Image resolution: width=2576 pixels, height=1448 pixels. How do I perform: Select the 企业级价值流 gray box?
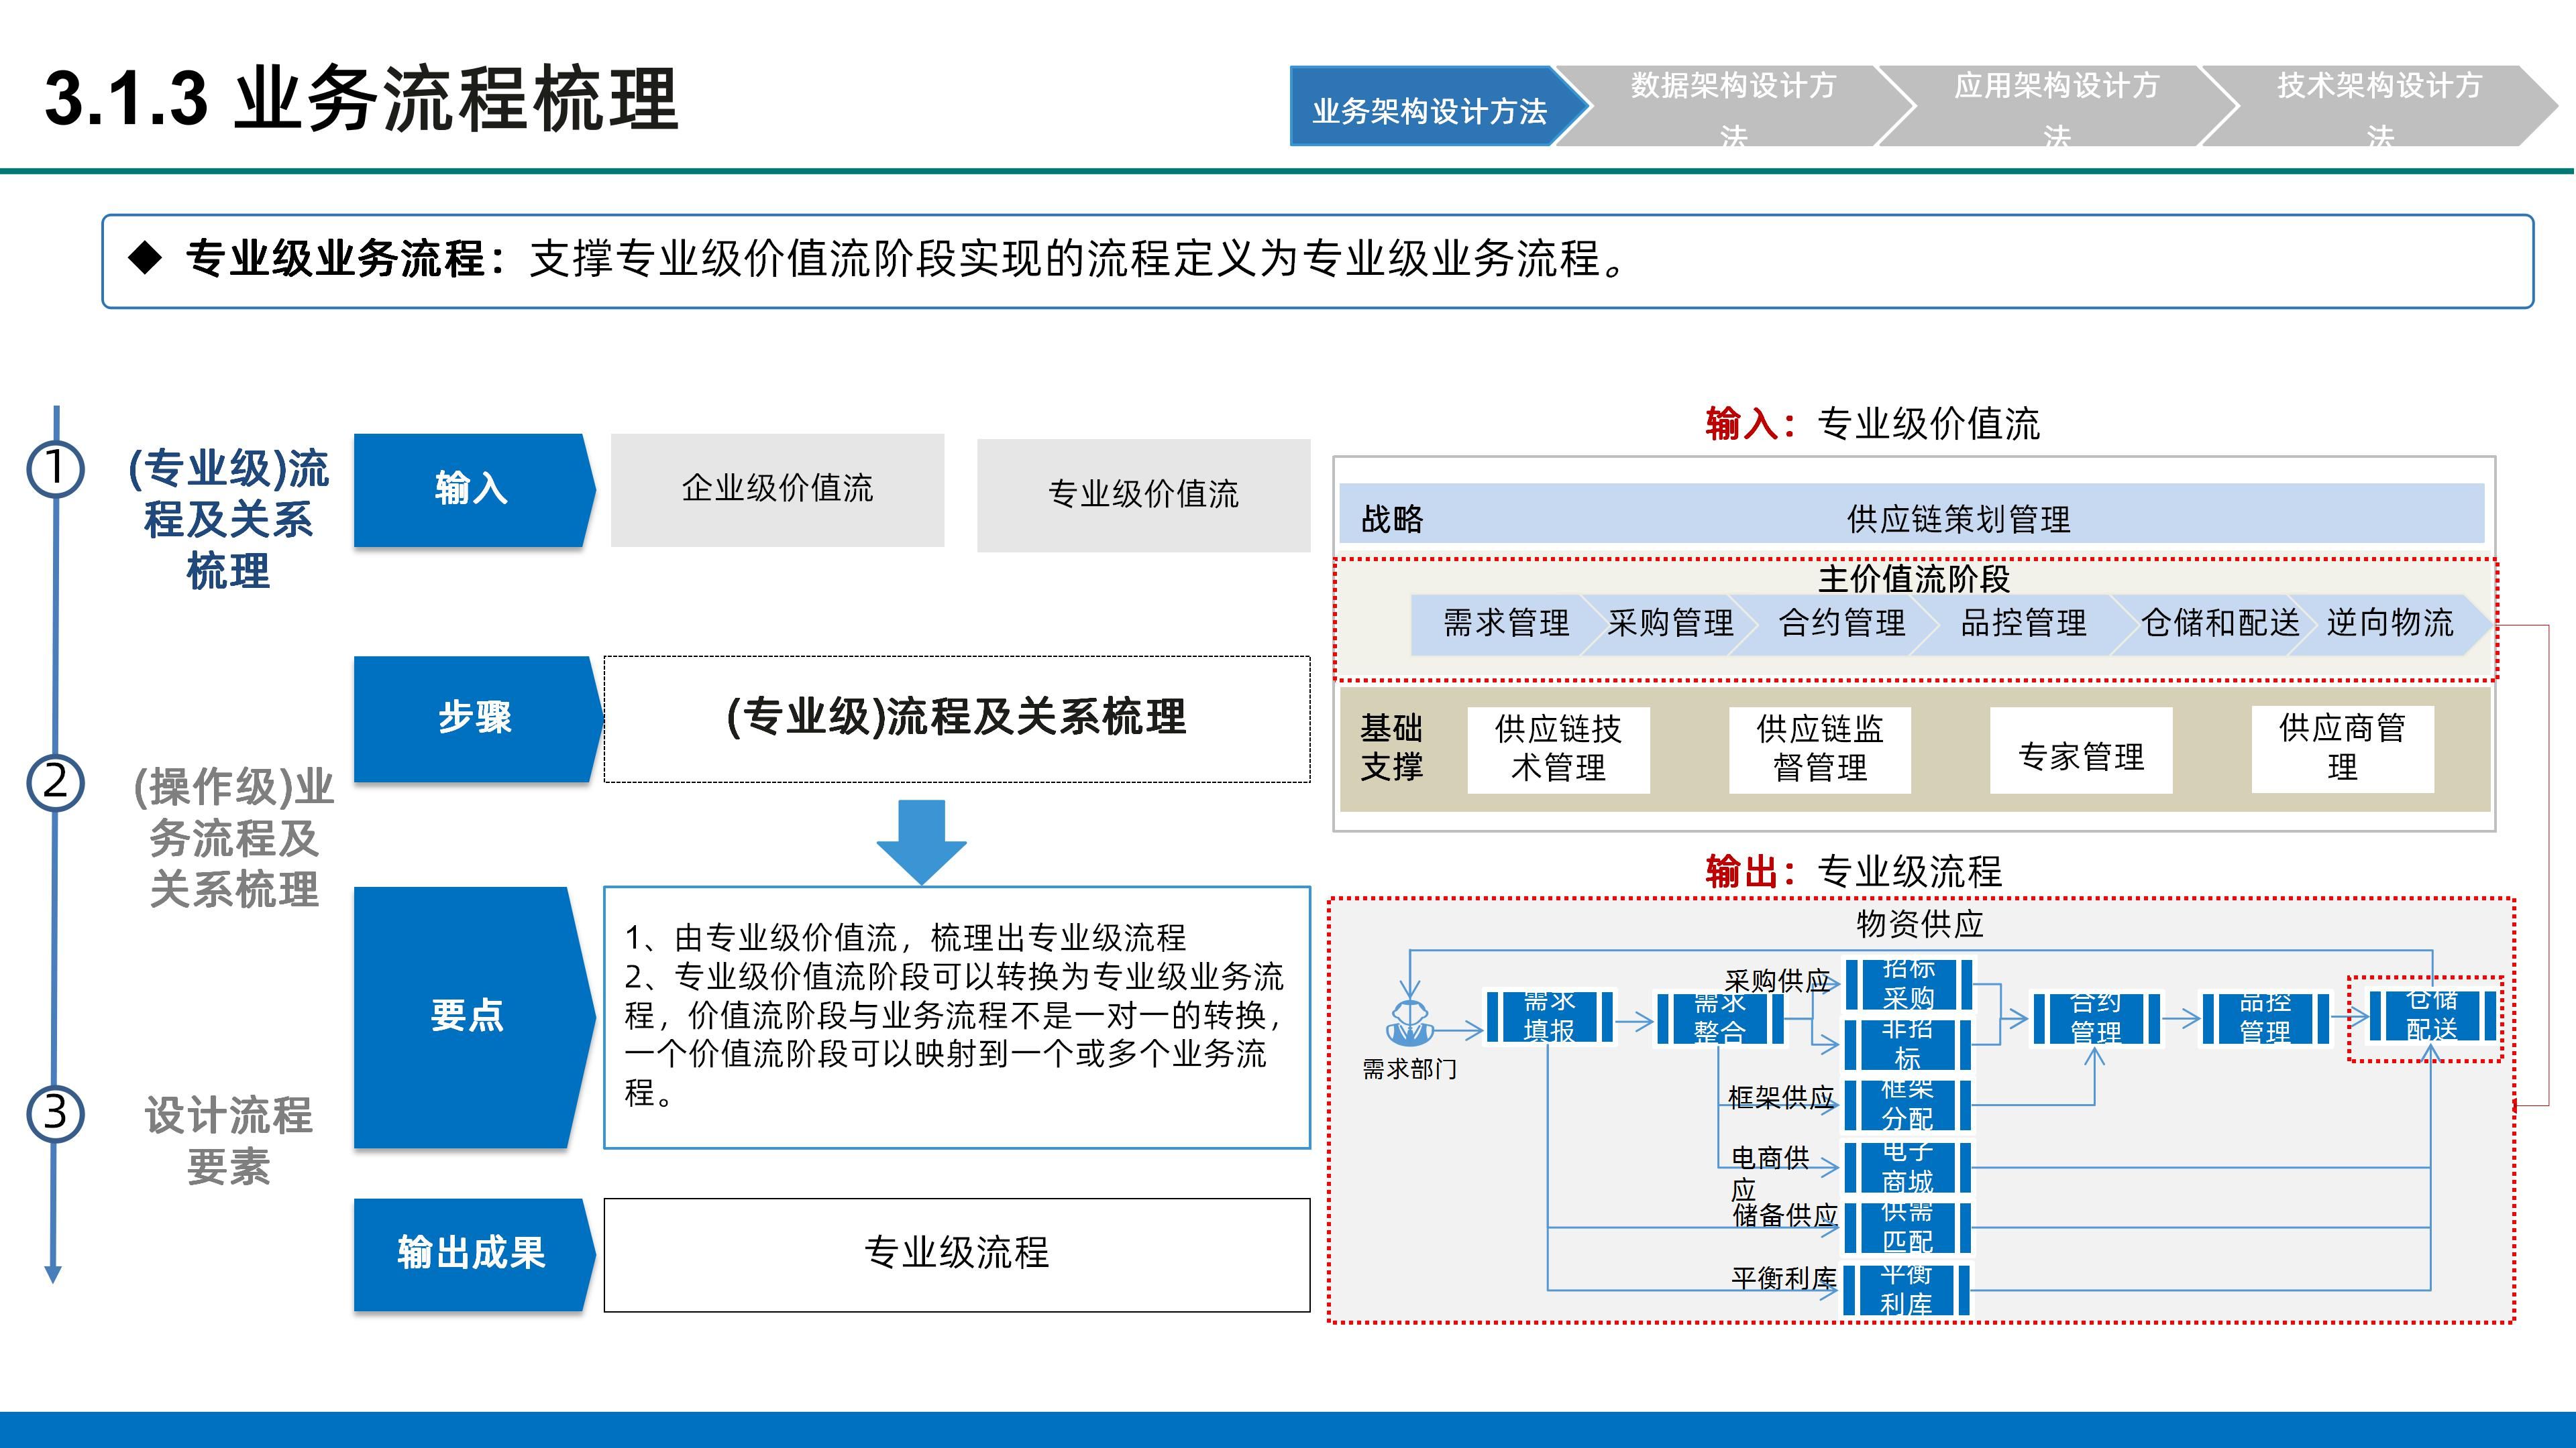777,489
